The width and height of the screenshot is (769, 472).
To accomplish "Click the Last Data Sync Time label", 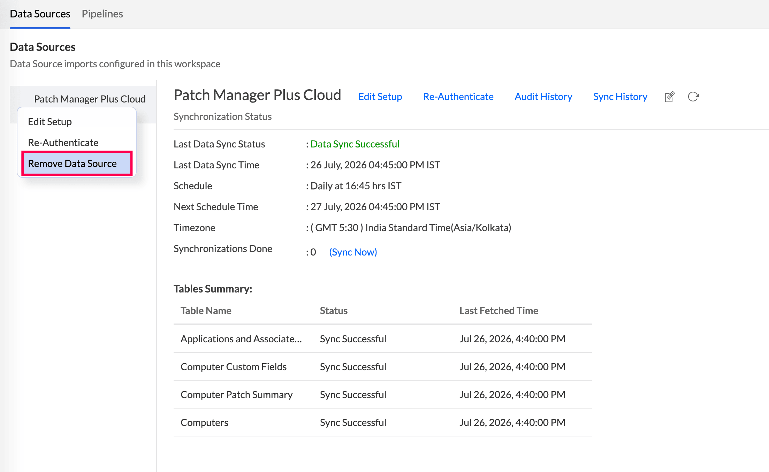I will pyautogui.click(x=216, y=165).
